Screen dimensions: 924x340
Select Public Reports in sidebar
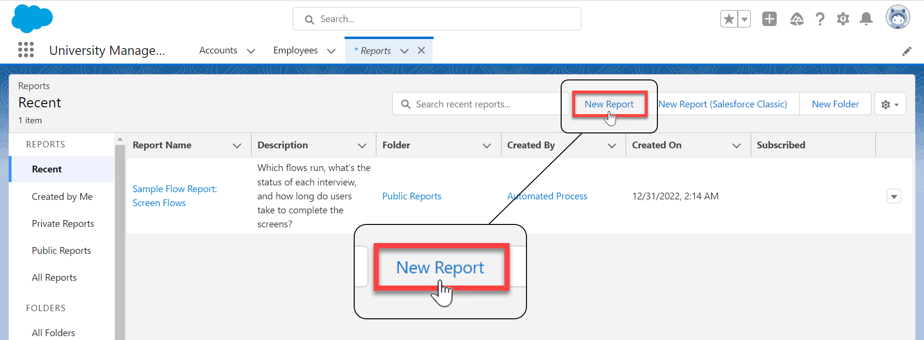[x=61, y=250]
